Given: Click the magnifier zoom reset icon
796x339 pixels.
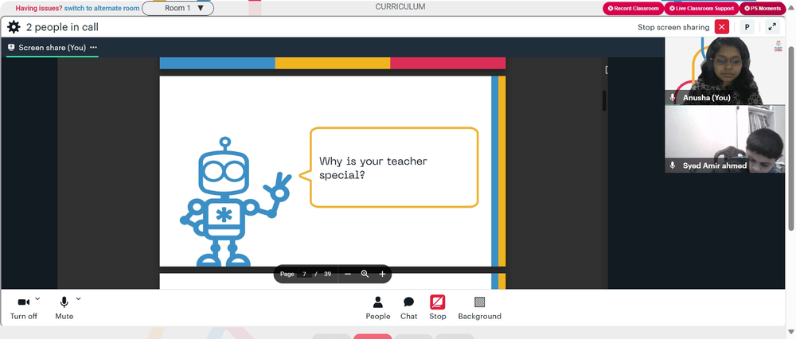Looking at the screenshot, I should tap(365, 274).
